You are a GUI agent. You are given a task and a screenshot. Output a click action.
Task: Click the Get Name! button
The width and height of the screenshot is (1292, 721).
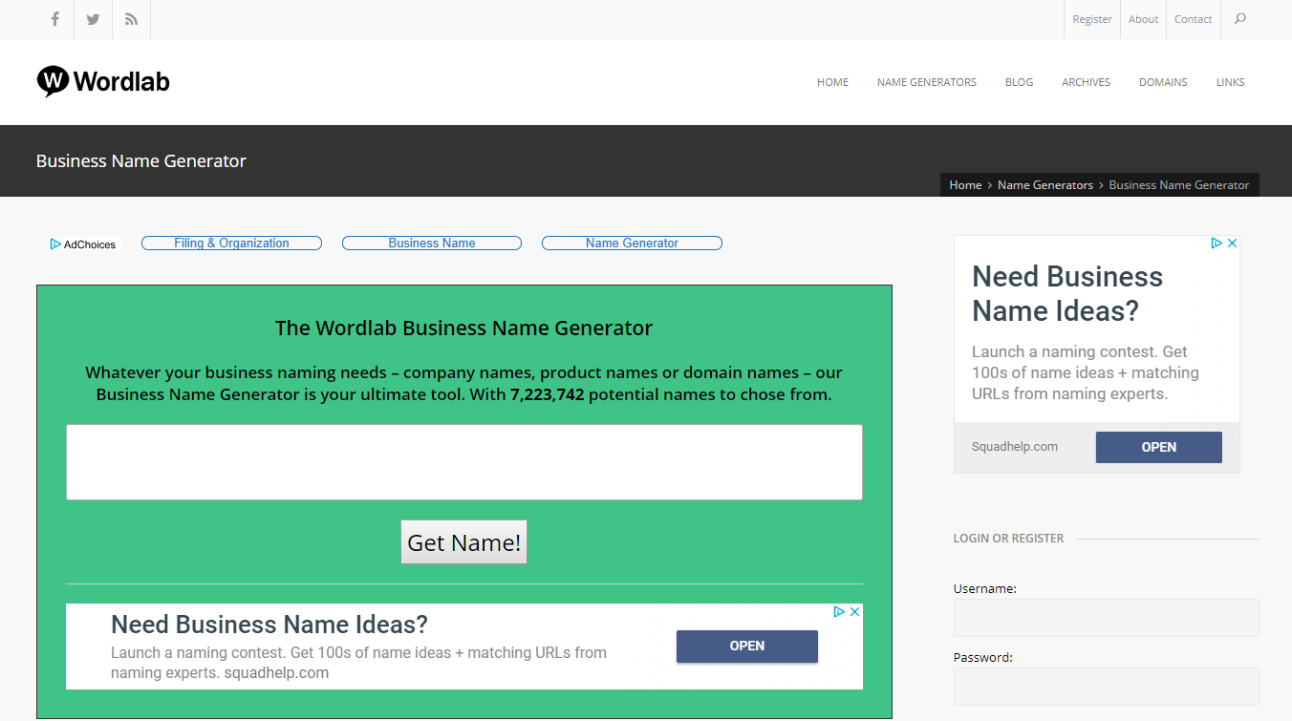tap(463, 541)
